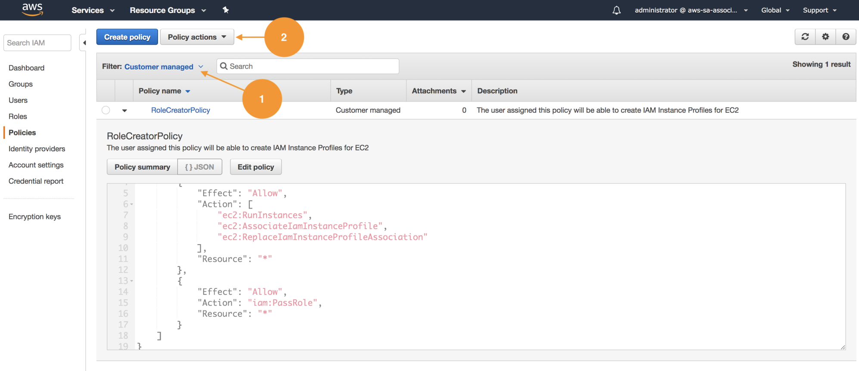This screenshot has height=371, width=859.
Task: Select Policies in the sidebar
Action: (22, 133)
